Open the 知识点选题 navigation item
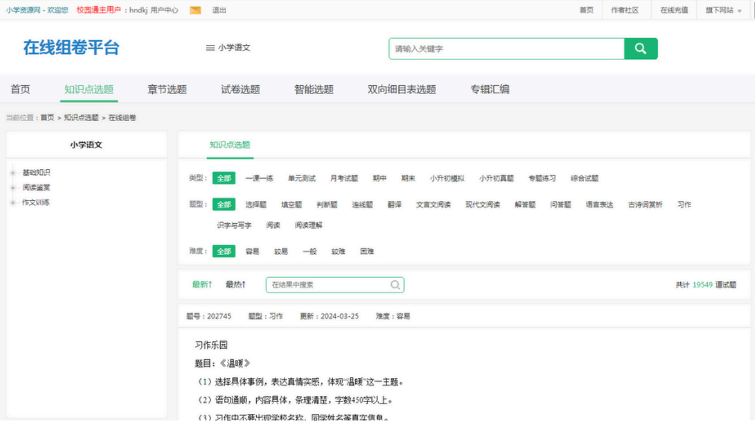Viewport: 755px width, 439px height. (x=89, y=90)
